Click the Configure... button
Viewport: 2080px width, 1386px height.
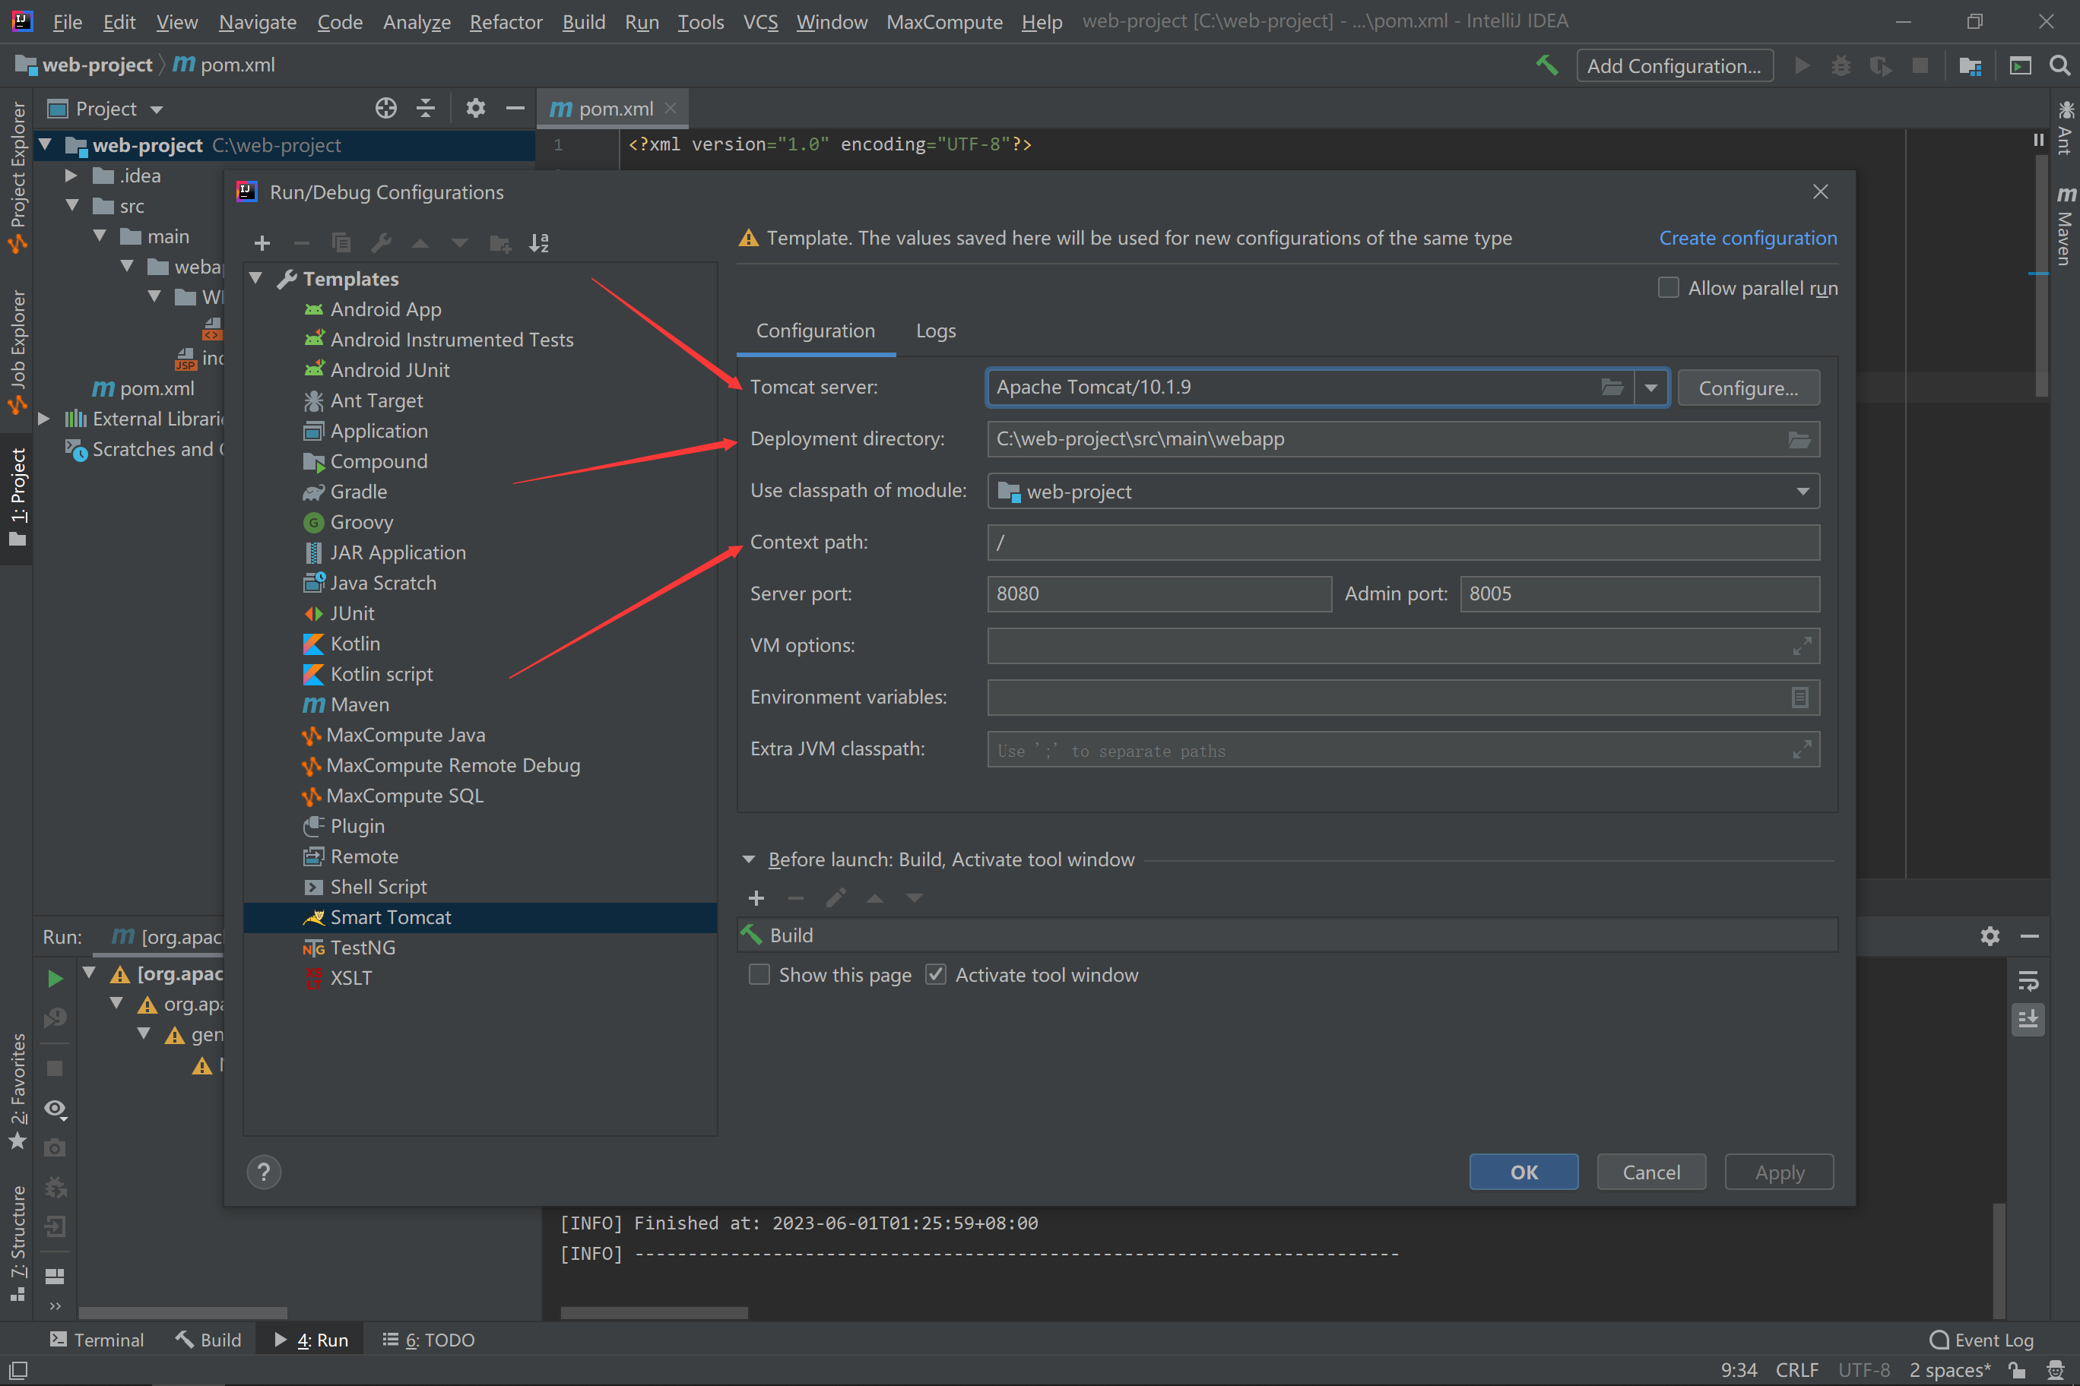[1748, 388]
